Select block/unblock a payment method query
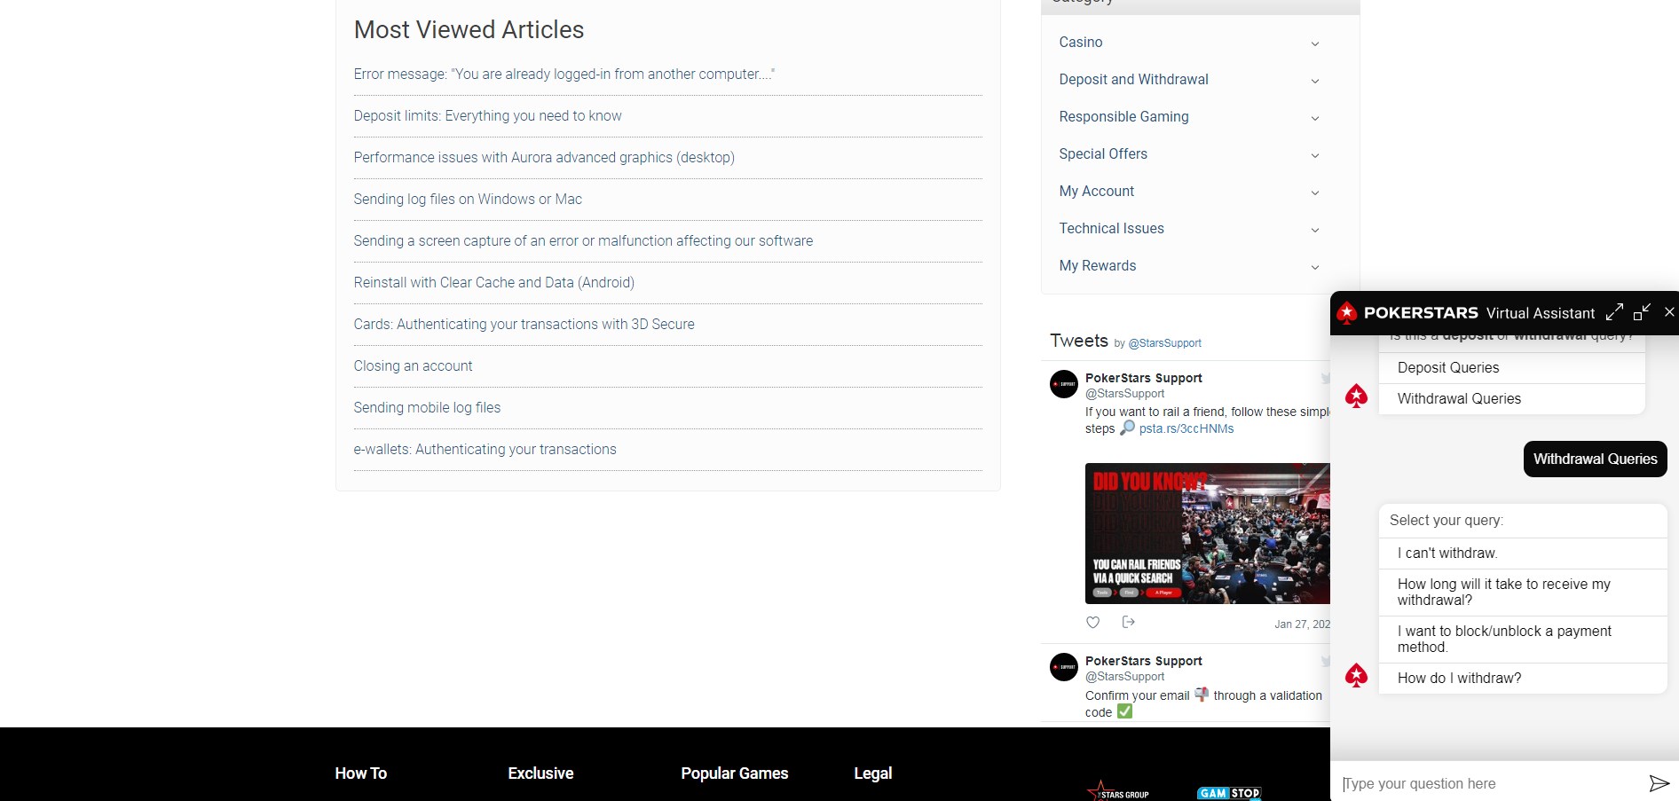1679x801 pixels. (x=1523, y=640)
